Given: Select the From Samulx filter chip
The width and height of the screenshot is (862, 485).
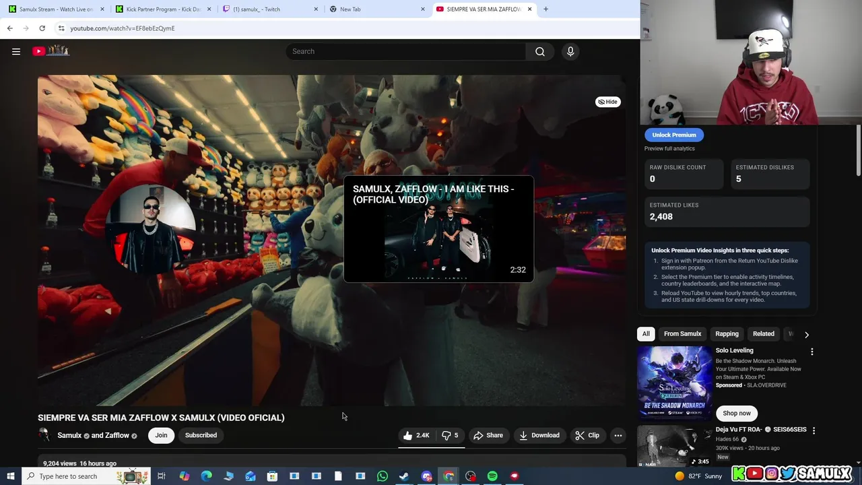Looking at the screenshot, I should 682,334.
